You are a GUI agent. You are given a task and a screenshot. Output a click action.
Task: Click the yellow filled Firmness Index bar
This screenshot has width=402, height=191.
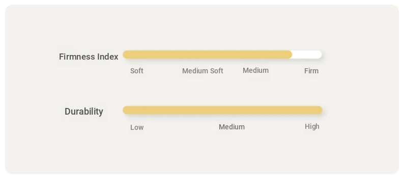(208, 54)
